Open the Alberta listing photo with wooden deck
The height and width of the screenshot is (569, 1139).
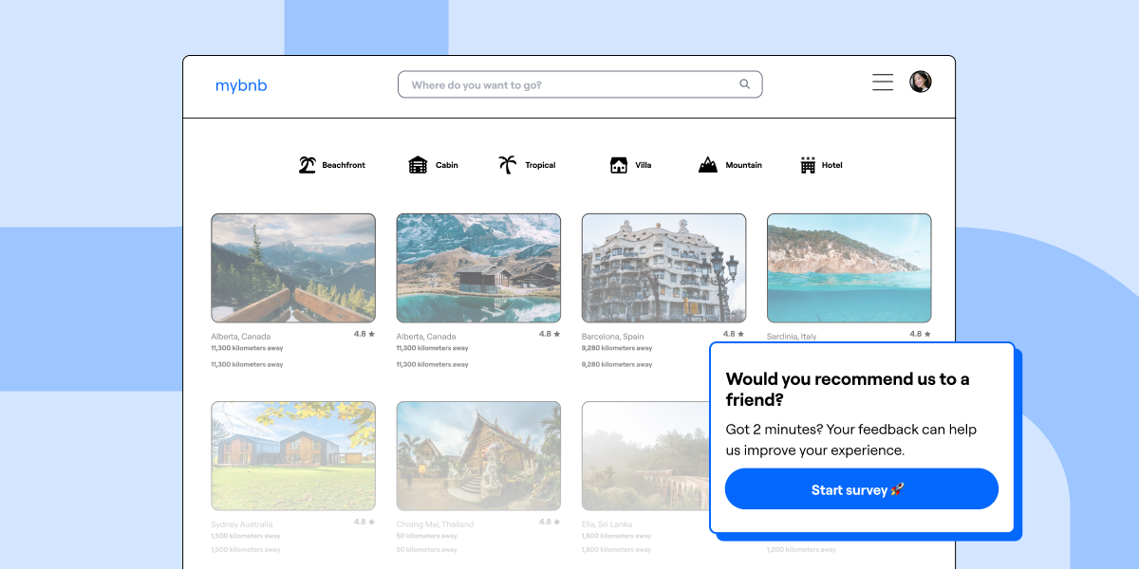[x=293, y=268]
